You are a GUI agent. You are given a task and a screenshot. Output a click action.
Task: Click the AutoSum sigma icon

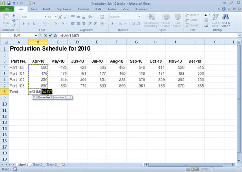click(206, 15)
